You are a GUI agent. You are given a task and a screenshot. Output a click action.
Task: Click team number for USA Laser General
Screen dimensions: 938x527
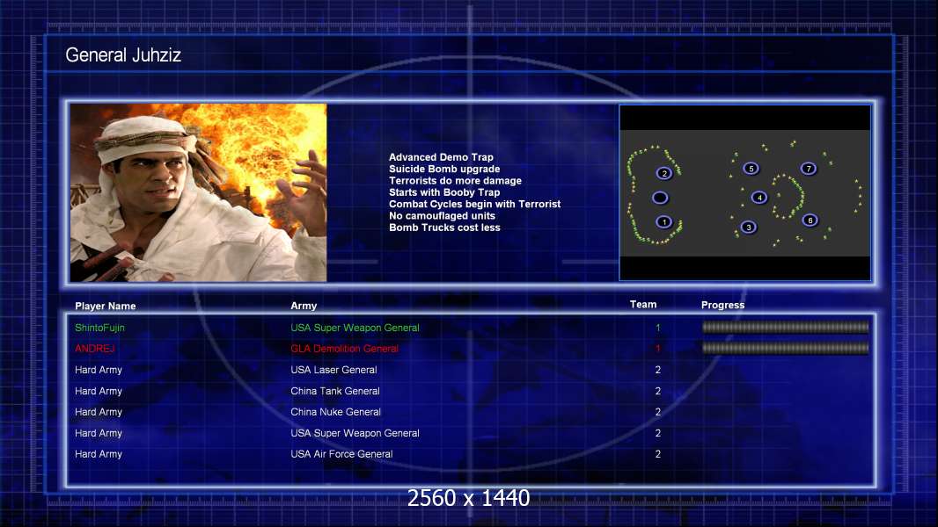click(658, 370)
